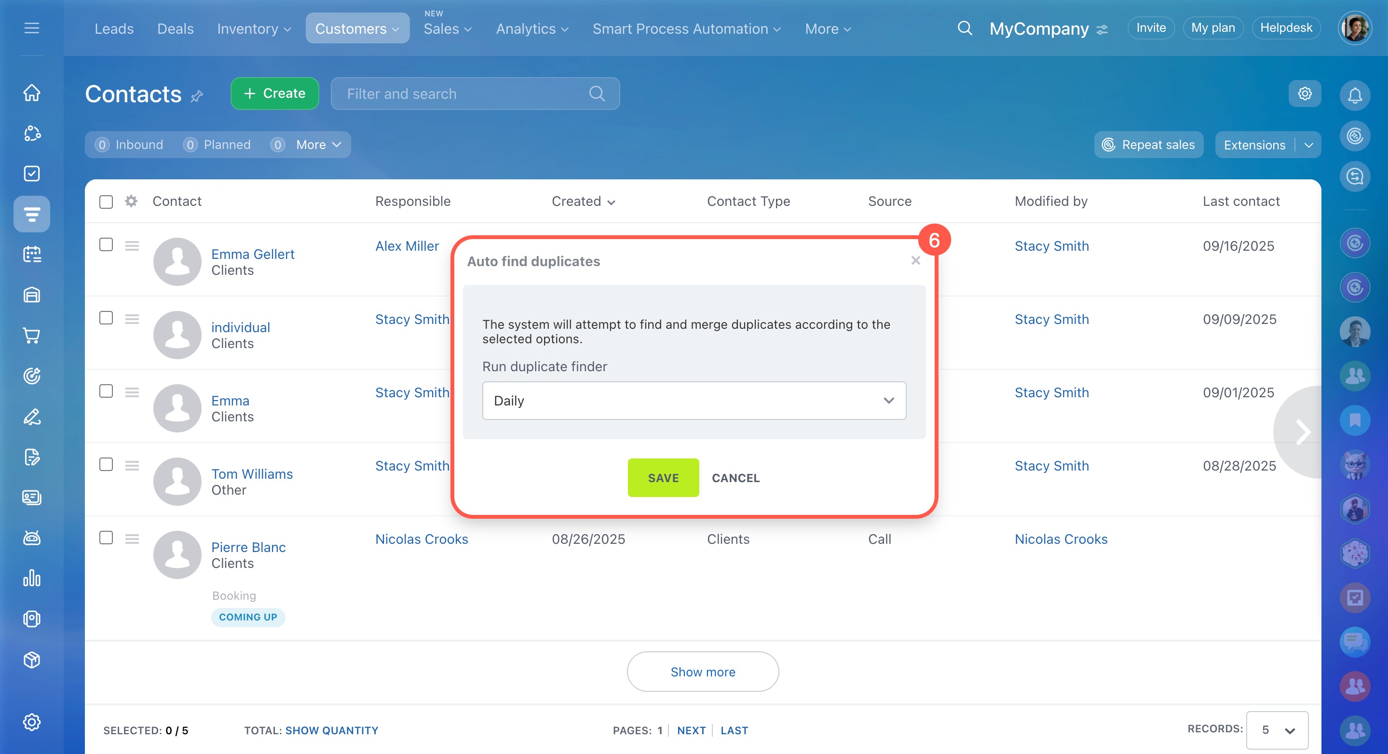Screen dimensions: 1388x754
Task: Open the CRM settings gear button
Action: 1304,94
